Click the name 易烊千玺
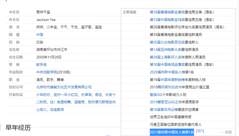The height and width of the screenshot is (136, 239). point(43,12)
